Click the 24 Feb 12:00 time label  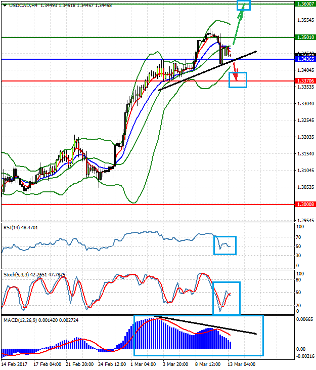pos(112,364)
